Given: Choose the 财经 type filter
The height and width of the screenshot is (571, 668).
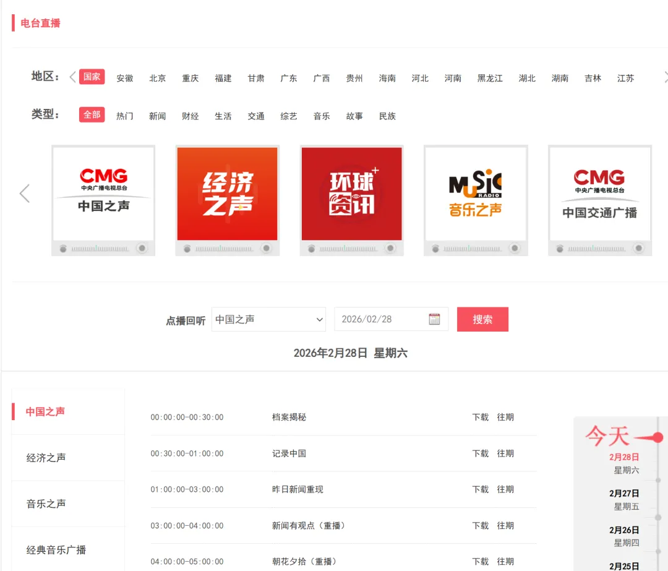Looking at the screenshot, I should click(x=191, y=116).
